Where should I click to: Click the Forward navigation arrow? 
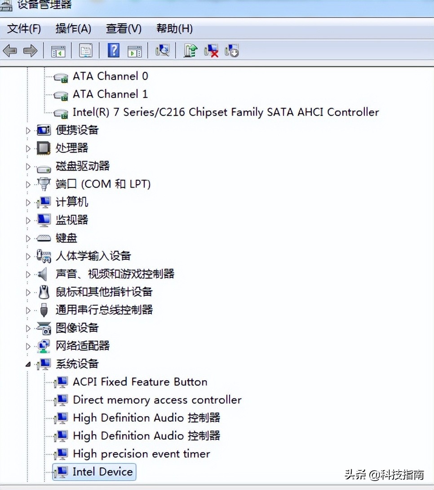pyautogui.click(x=30, y=50)
